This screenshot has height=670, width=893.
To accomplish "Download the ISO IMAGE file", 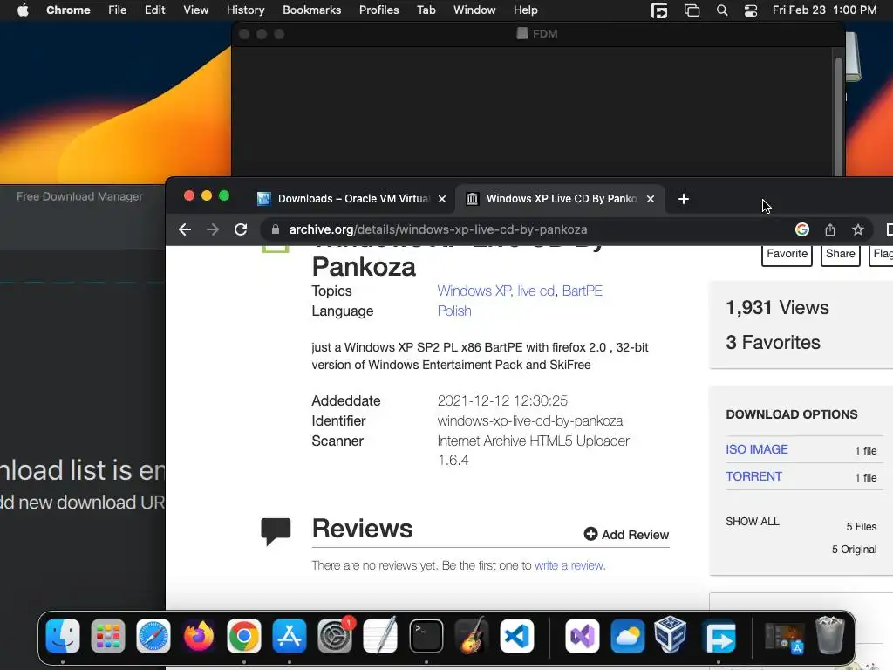I will point(756,449).
